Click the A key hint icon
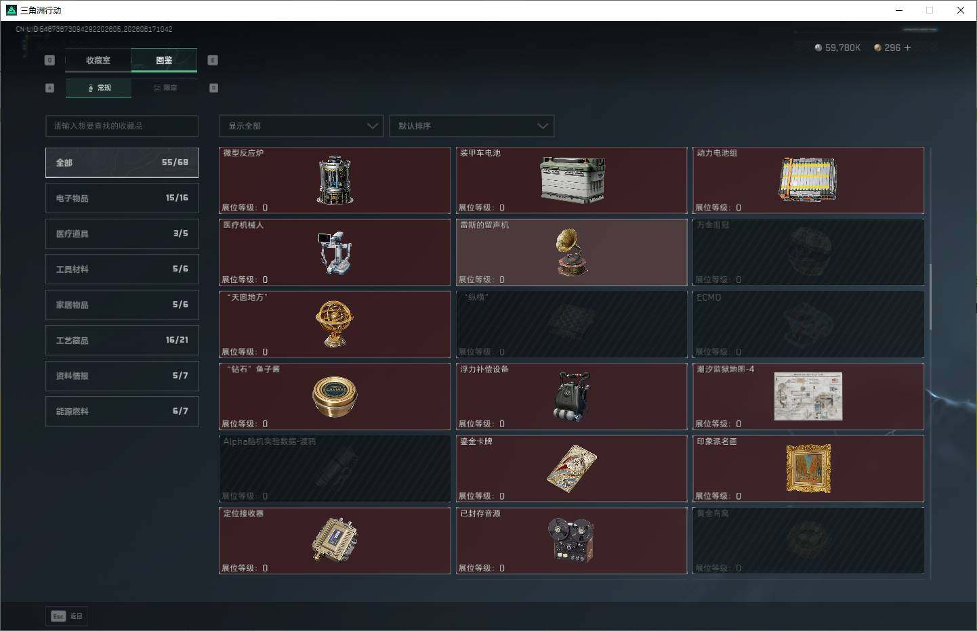This screenshot has height=631, width=977. [49, 88]
